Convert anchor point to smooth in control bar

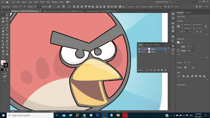pyautogui.click(x=25, y=7)
